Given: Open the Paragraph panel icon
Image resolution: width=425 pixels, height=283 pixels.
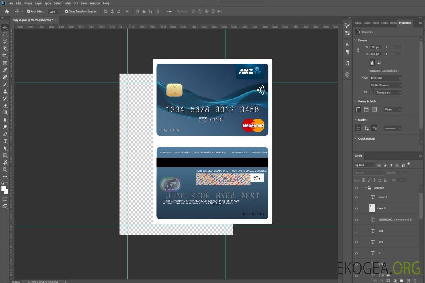Looking at the screenshot, I should 347,52.
